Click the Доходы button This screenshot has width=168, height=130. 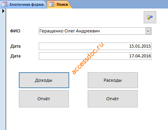(44, 80)
